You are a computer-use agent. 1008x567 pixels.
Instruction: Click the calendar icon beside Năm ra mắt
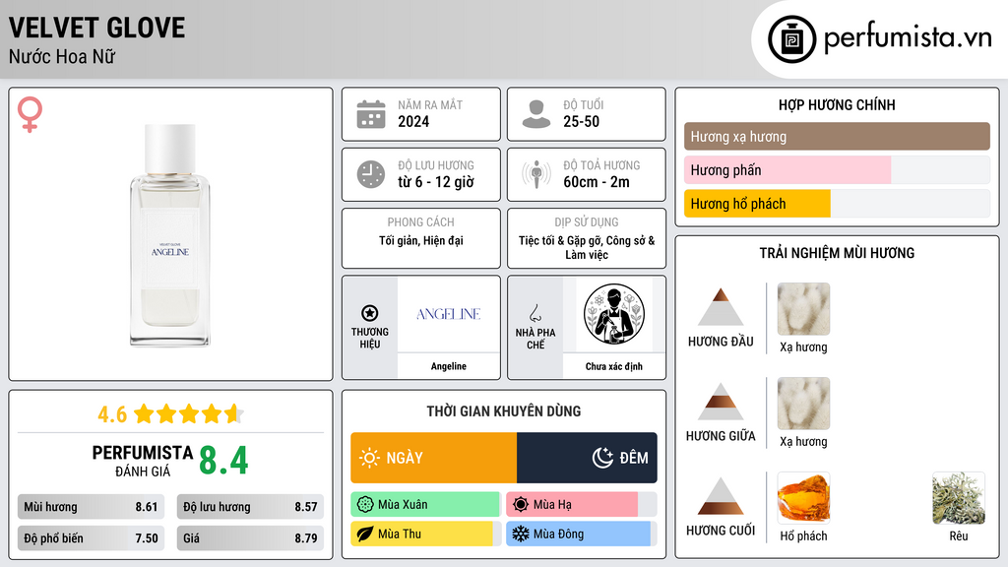371,114
